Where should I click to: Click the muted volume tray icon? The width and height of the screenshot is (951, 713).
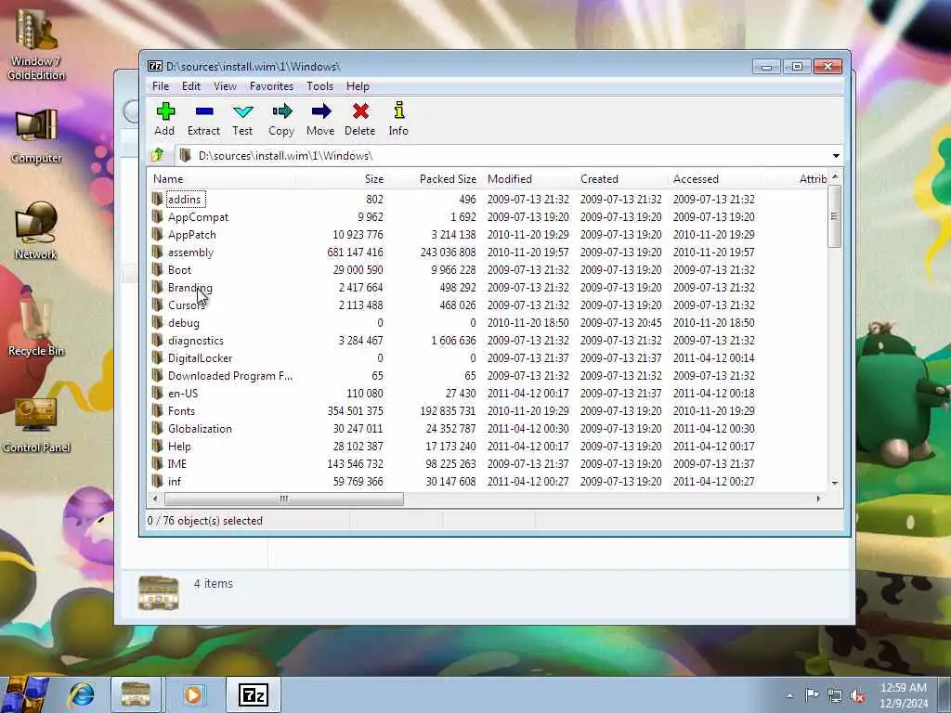pos(857,695)
